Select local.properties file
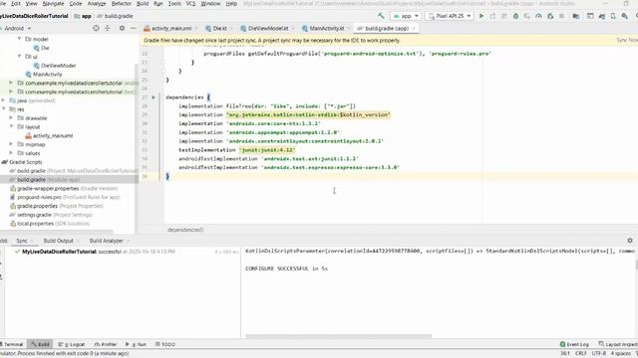 (50, 224)
